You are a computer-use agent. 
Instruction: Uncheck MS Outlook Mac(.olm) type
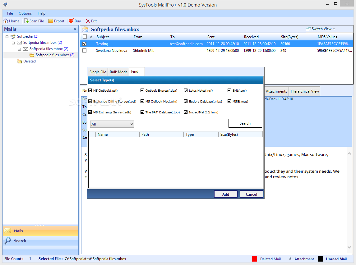click(x=142, y=101)
